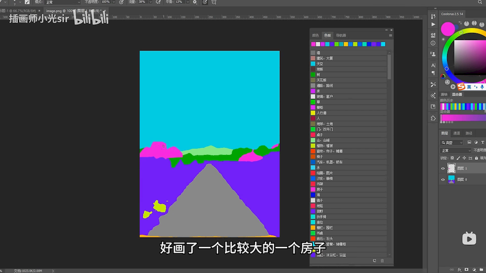Toggle visibility of layer 图层 0

[443, 179]
